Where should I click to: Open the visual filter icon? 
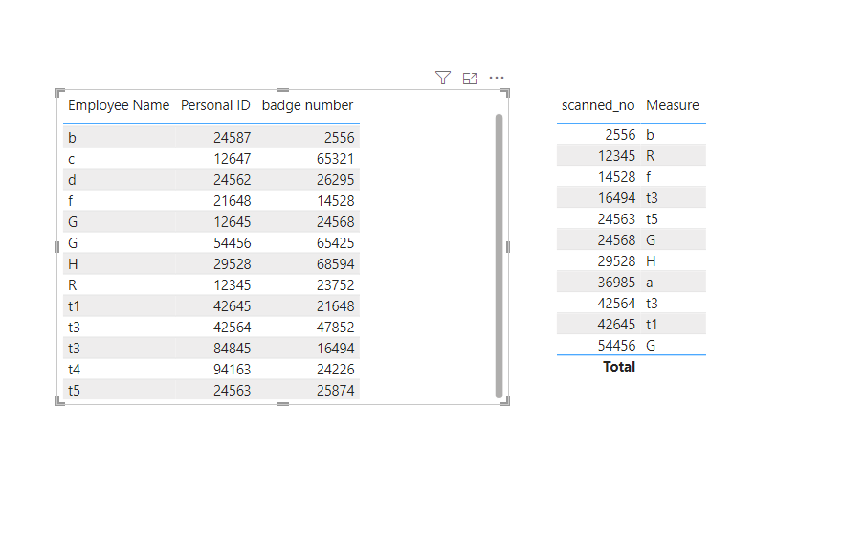pos(442,78)
